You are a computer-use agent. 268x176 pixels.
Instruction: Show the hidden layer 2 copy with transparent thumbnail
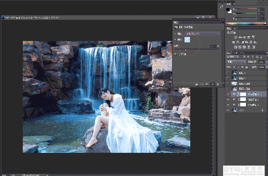(228, 83)
